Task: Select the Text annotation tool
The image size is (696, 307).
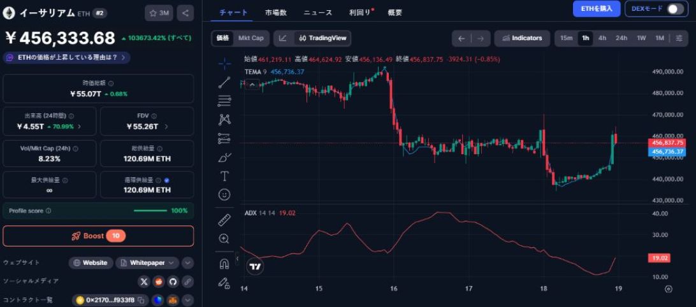Action: pos(224,176)
